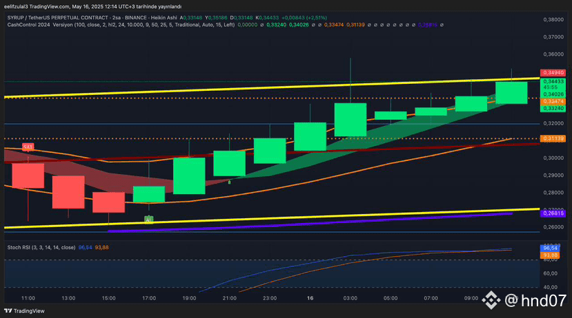Click the K0,34433 close value in header
The height and width of the screenshot is (318, 572).
coord(267,17)
